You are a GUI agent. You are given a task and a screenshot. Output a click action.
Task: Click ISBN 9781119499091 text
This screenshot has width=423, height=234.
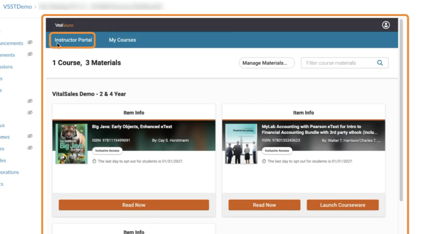(x=111, y=140)
